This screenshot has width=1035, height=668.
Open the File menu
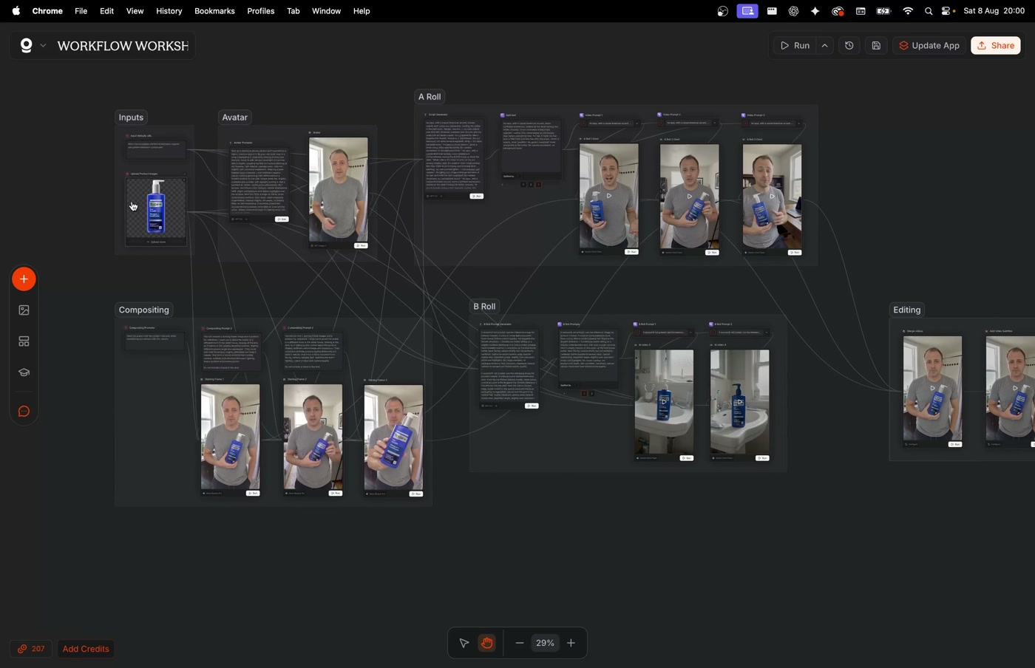tap(81, 11)
